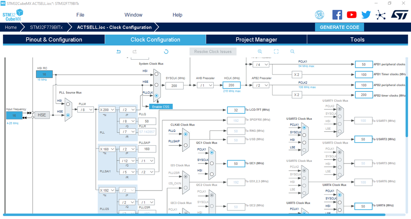Screen dimensions: 411x219
Task: Click the To I2C1 50 MHz field
Action: pos(236,163)
